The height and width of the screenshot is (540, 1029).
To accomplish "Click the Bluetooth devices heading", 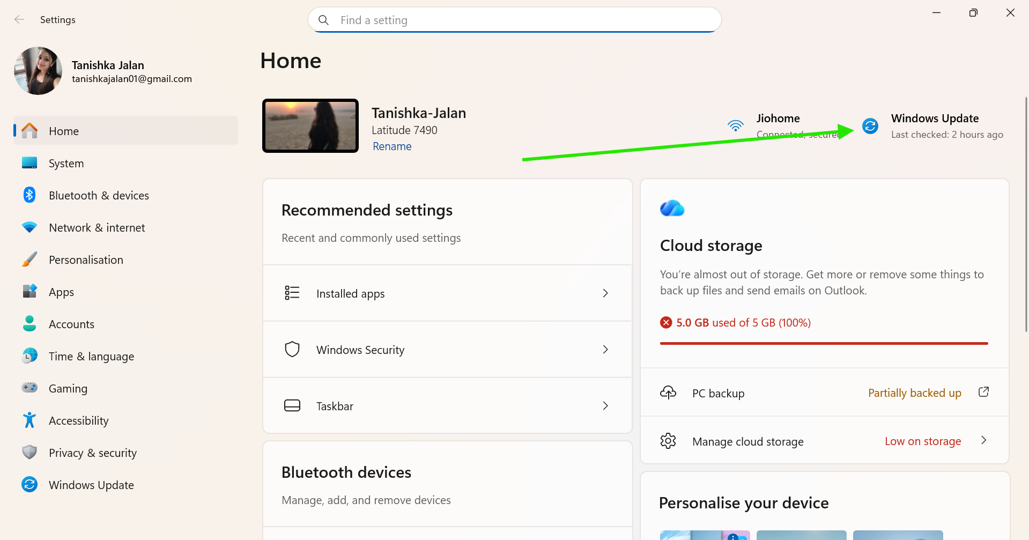I will pos(346,472).
